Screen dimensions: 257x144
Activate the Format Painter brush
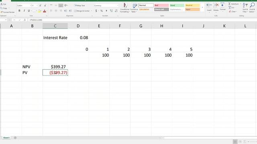[x=2, y=12]
